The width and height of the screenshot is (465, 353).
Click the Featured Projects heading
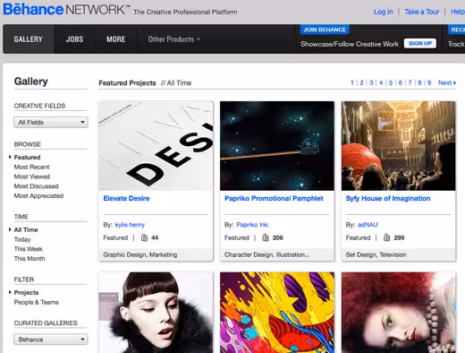[127, 83]
